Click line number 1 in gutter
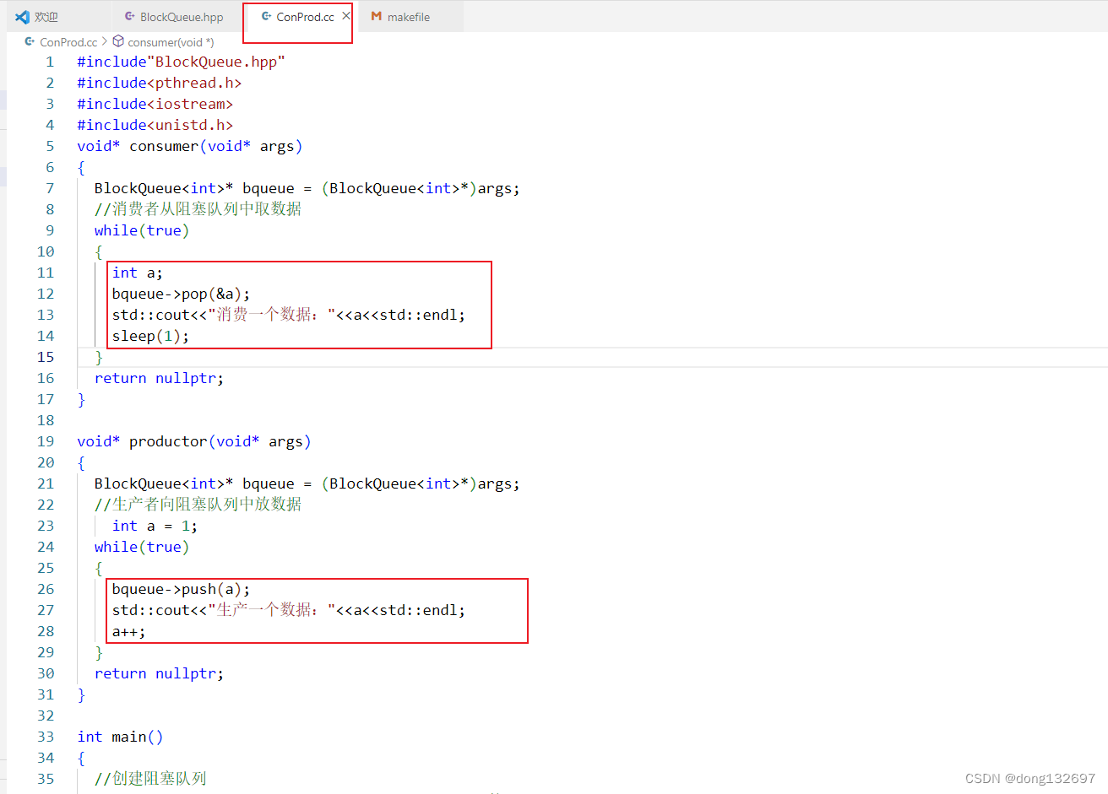The width and height of the screenshot is (1108, 794). coord(50,62)
